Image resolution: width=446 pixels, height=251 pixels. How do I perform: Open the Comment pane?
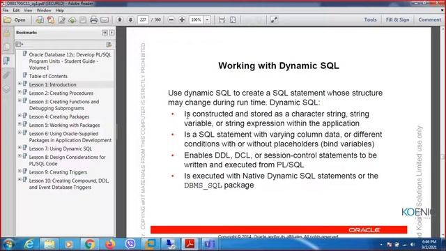click(x=429, y=20)
